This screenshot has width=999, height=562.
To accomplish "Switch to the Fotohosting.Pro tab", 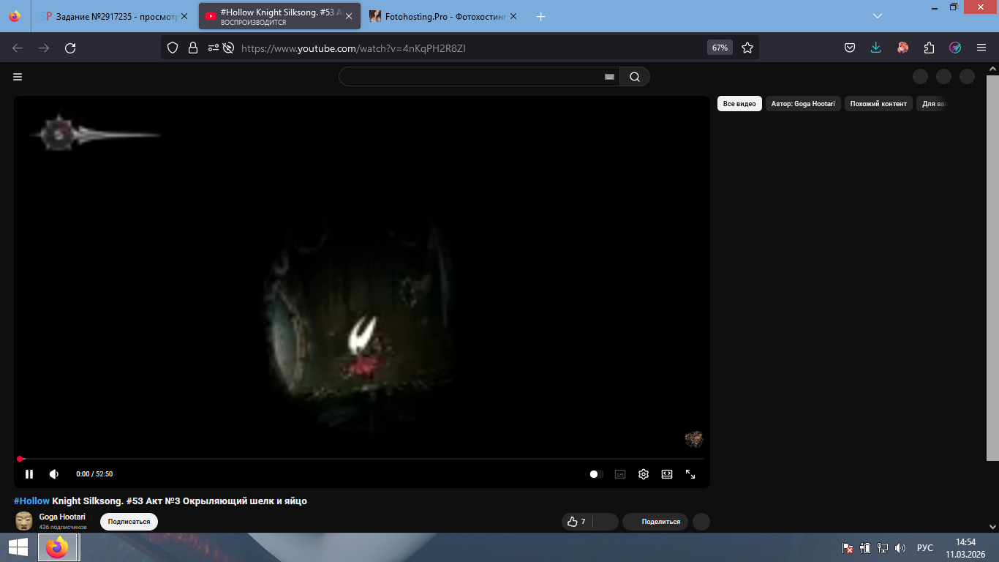I will tap(437, 16).
